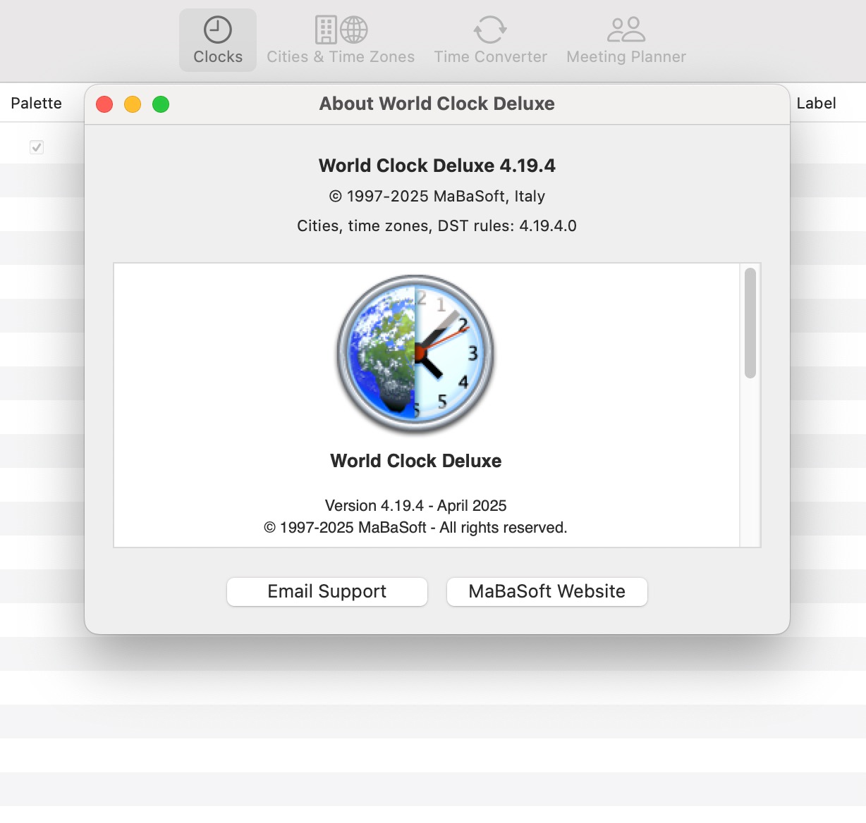Switch to Cities & Time Zones
Screen dimensions: 866x823
click(341, 40)
